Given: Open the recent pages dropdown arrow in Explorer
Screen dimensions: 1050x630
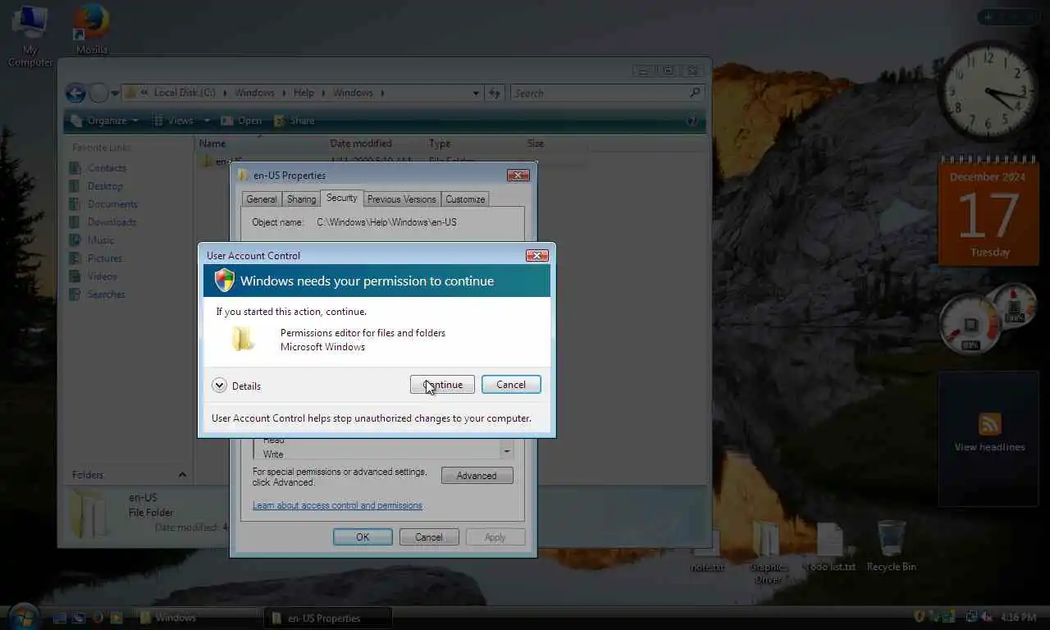Looking at the screenshot, I should pos(115,94).
